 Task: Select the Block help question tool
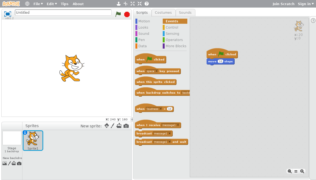[x=147, y=4]
